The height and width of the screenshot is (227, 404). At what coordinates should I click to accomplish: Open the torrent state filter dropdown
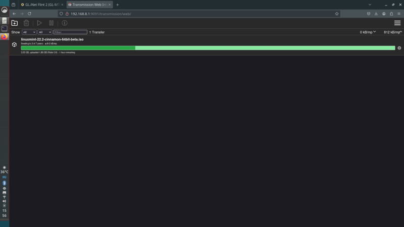pos(29,32)
